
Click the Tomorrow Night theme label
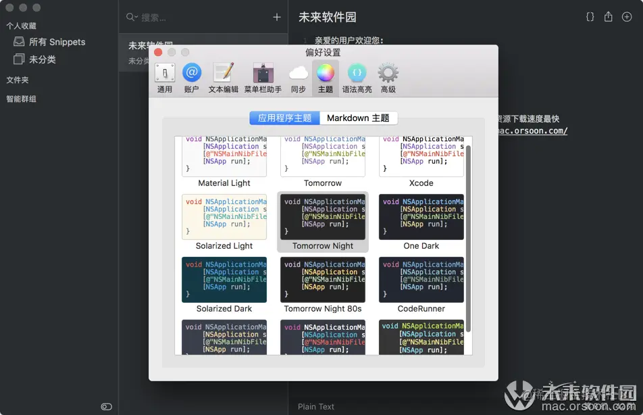click(323, 246)
